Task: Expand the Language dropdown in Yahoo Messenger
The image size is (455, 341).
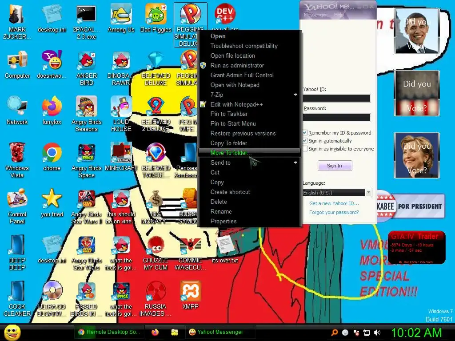Action: pos(368,193)
